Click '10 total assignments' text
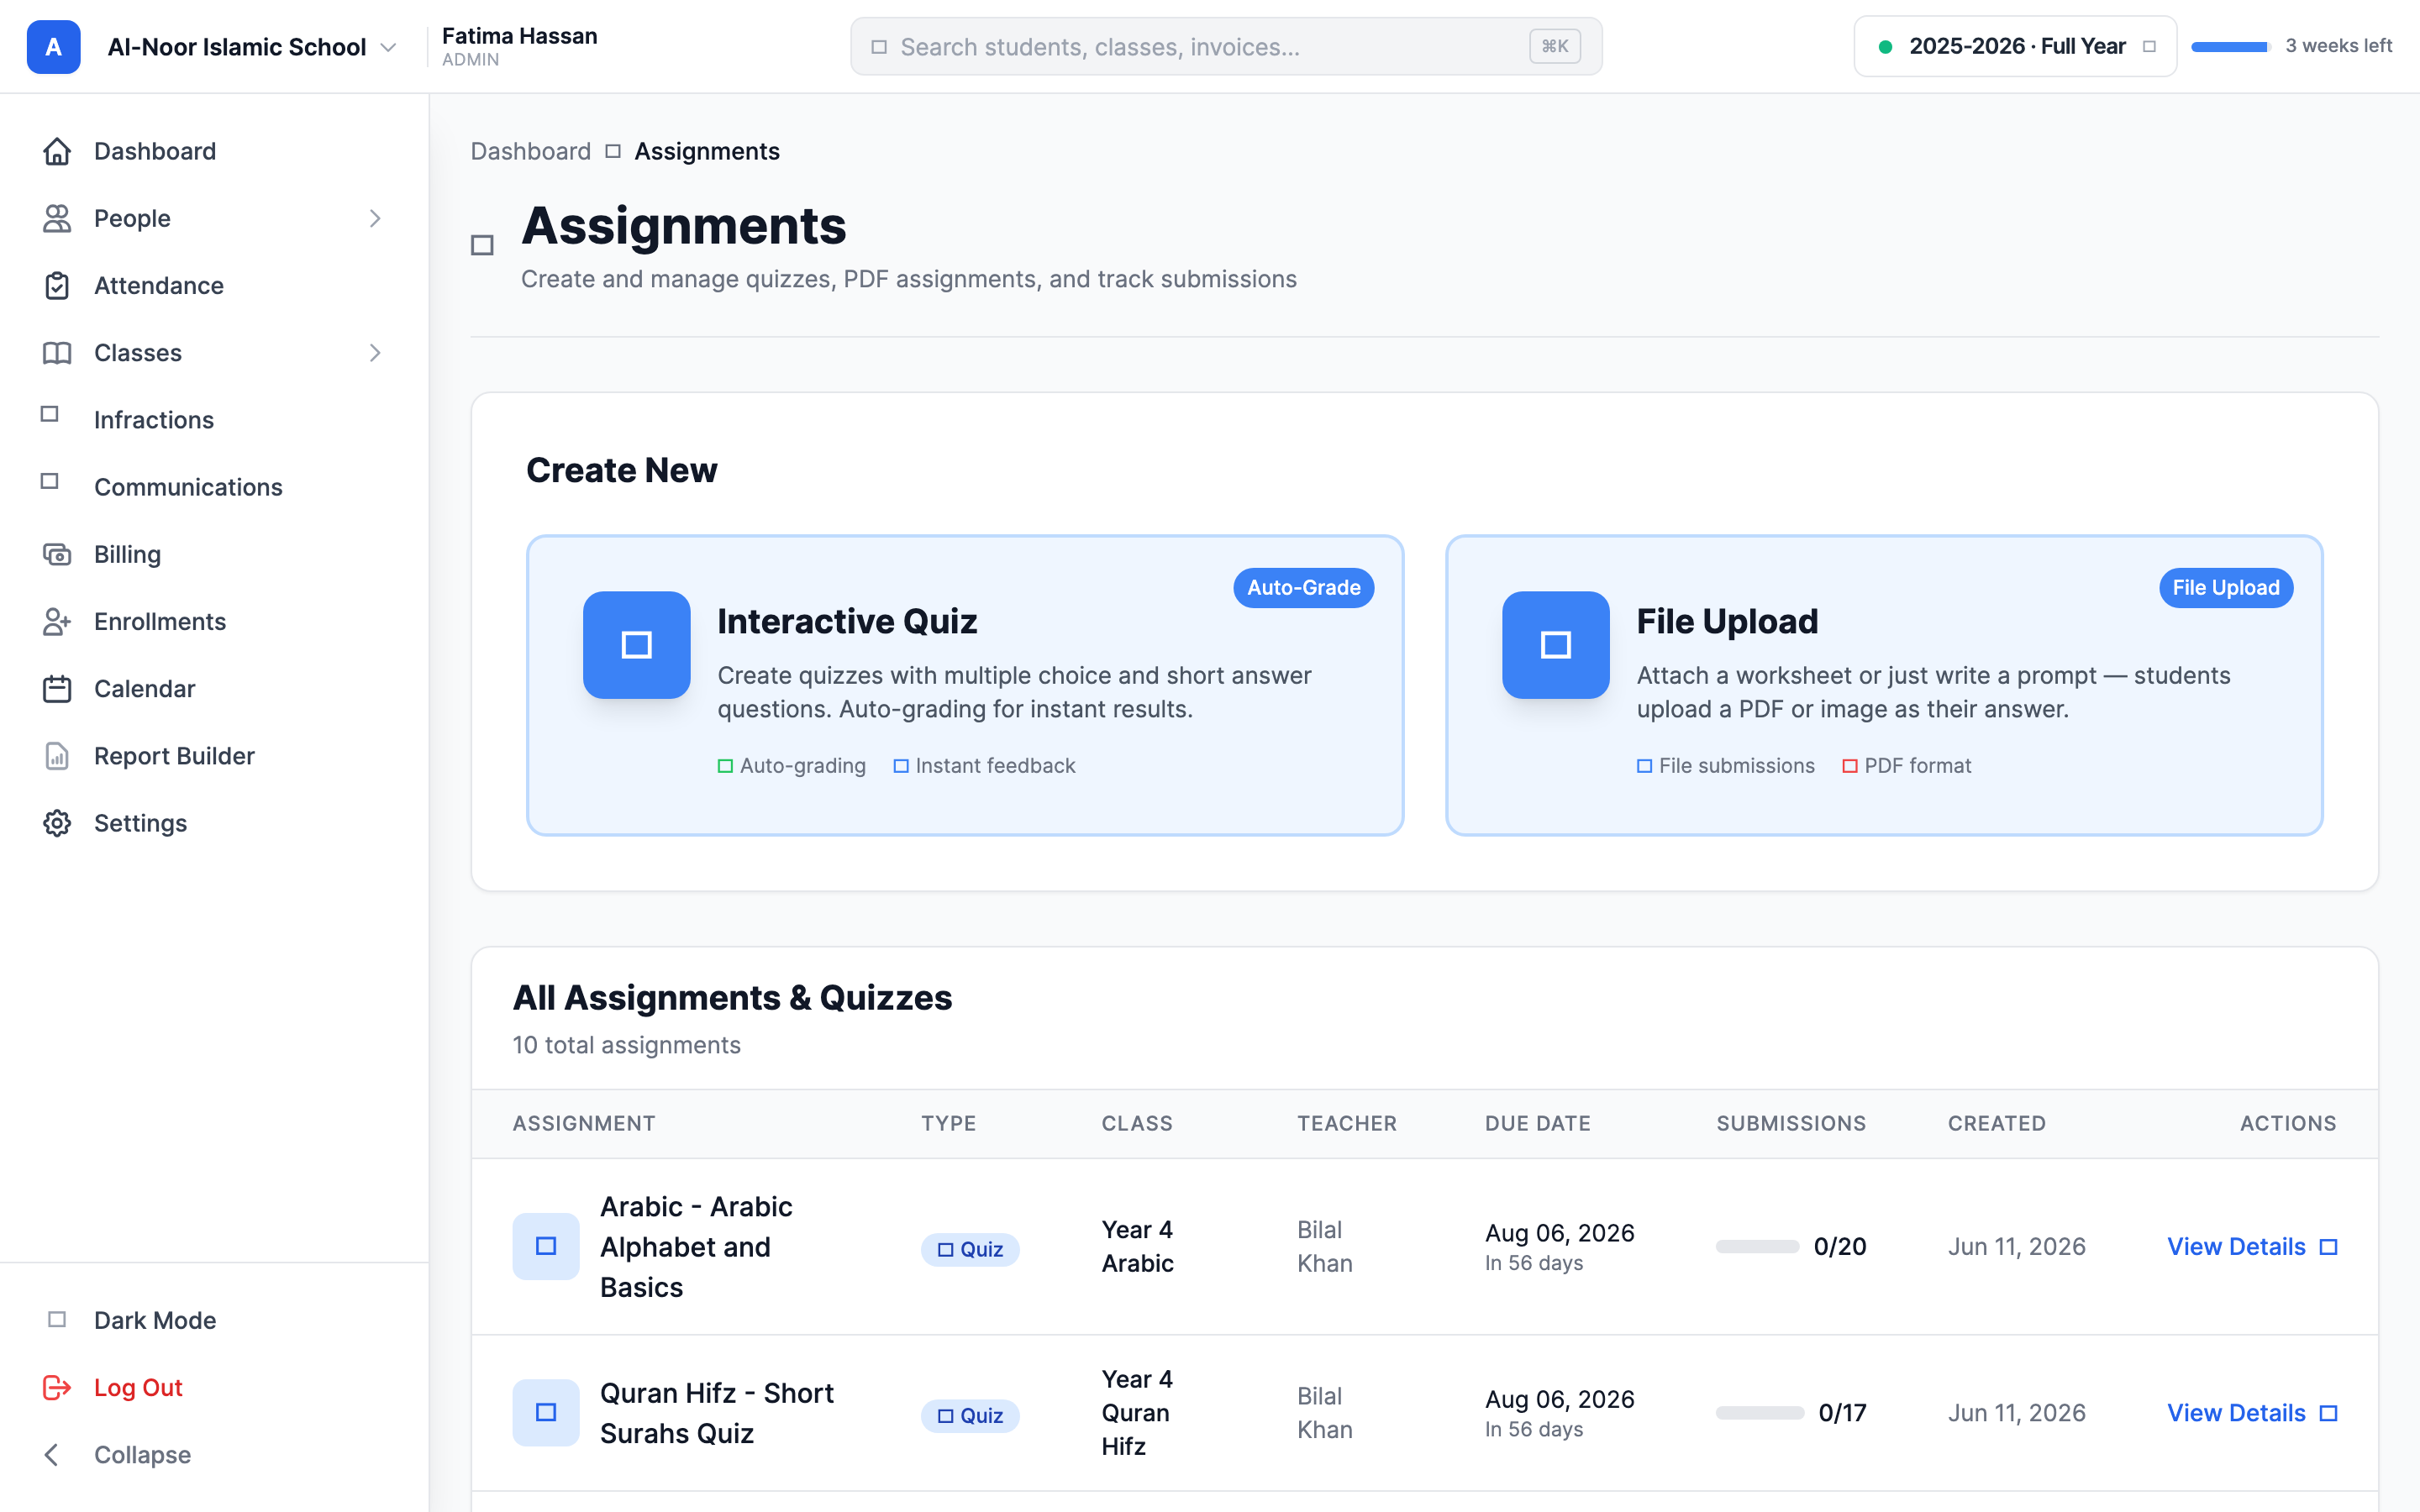 click(x=626, y=1045)
